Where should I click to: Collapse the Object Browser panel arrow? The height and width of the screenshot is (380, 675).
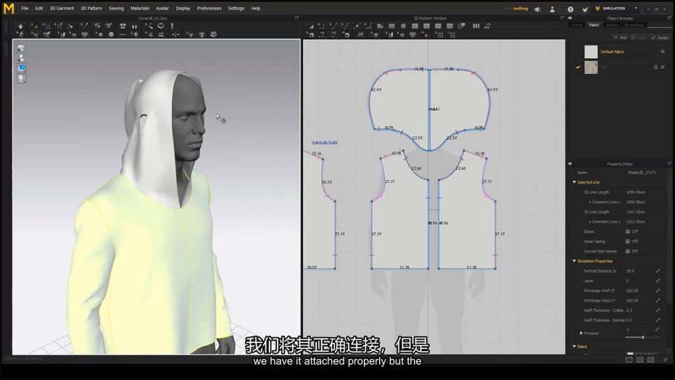(570, 18)
